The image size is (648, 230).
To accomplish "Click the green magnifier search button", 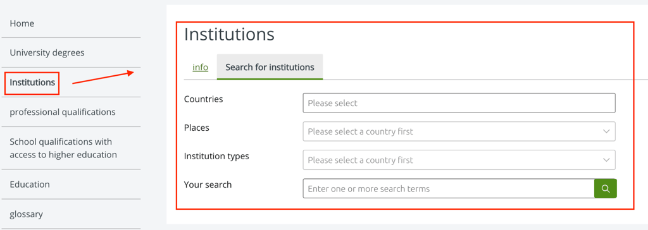I will [x=606, y=188].
